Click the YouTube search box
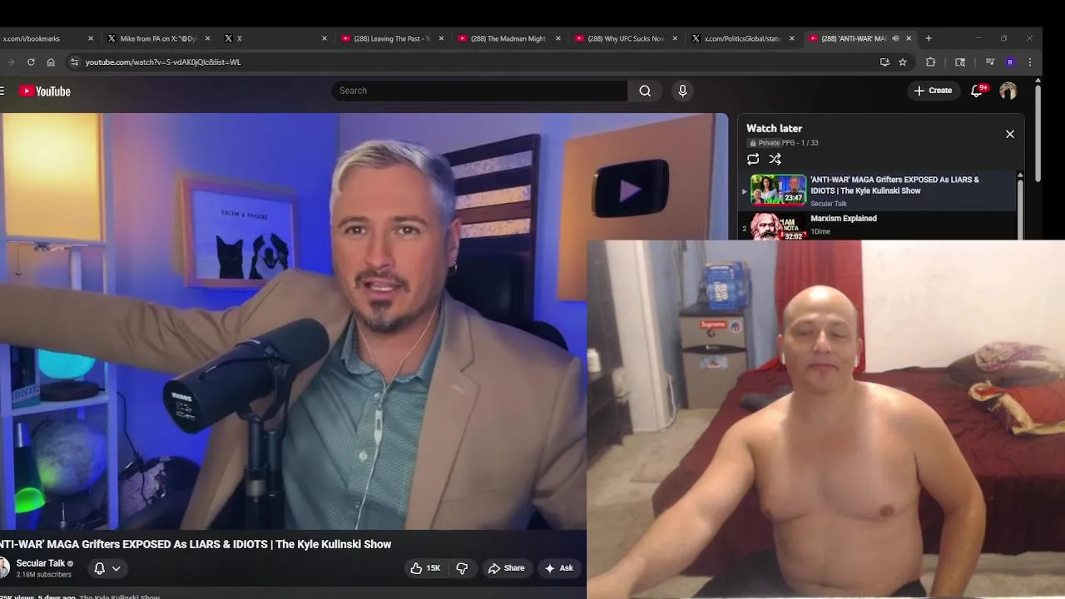The height and width of the screenshot is (599, 1065). (x=479, y=91)
